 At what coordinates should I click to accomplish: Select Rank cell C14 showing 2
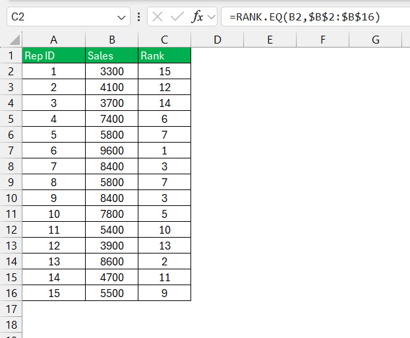click(165, 261)
